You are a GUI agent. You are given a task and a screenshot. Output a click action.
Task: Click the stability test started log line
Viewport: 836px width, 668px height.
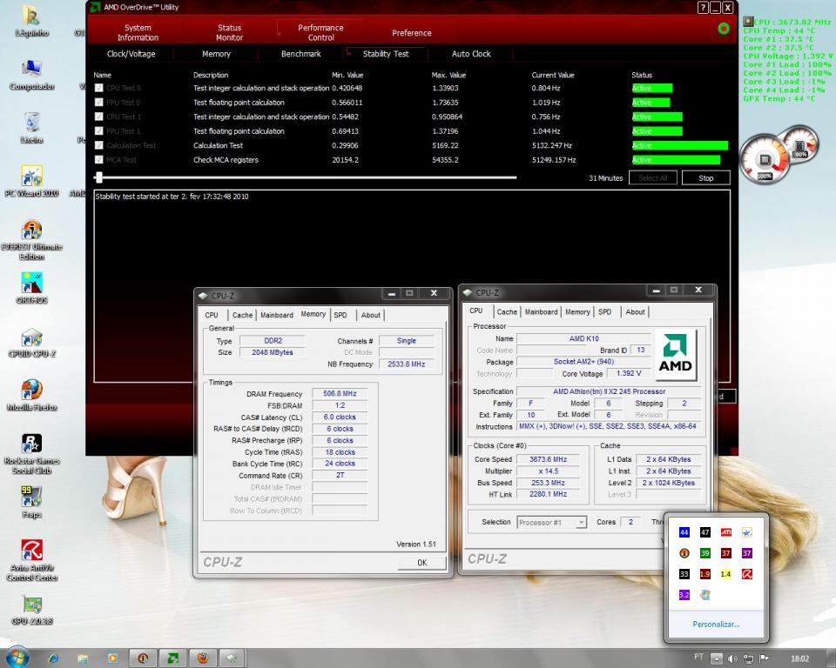172,197
